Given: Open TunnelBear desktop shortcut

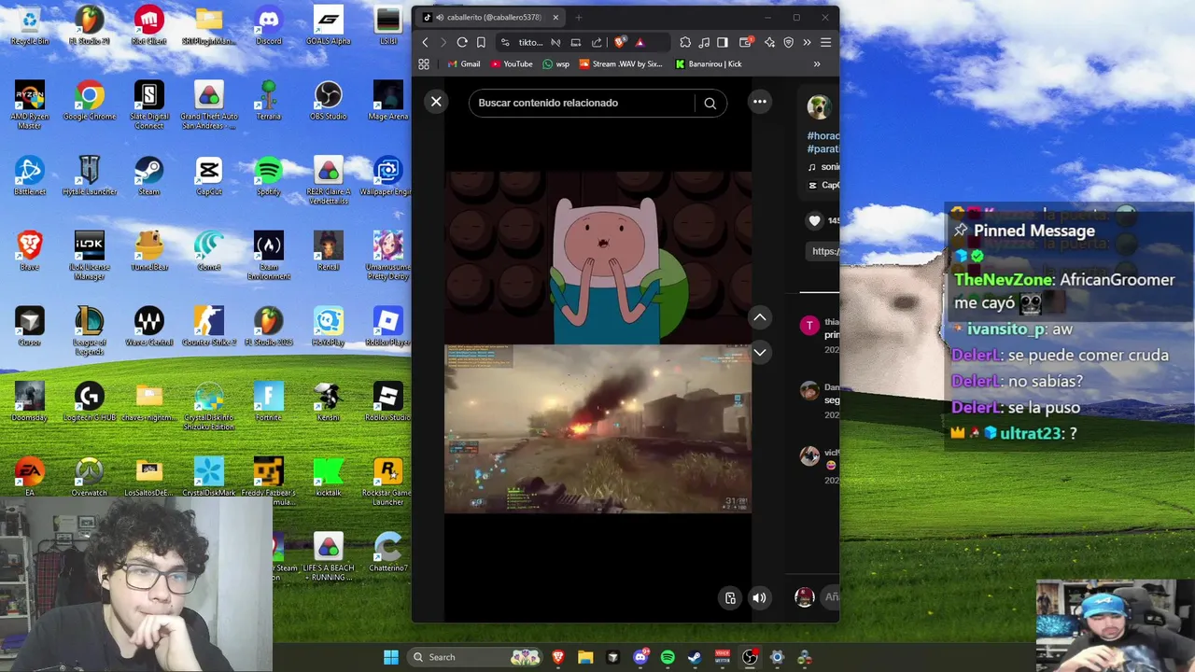Looking at the screenshot, I should [149, 251].
